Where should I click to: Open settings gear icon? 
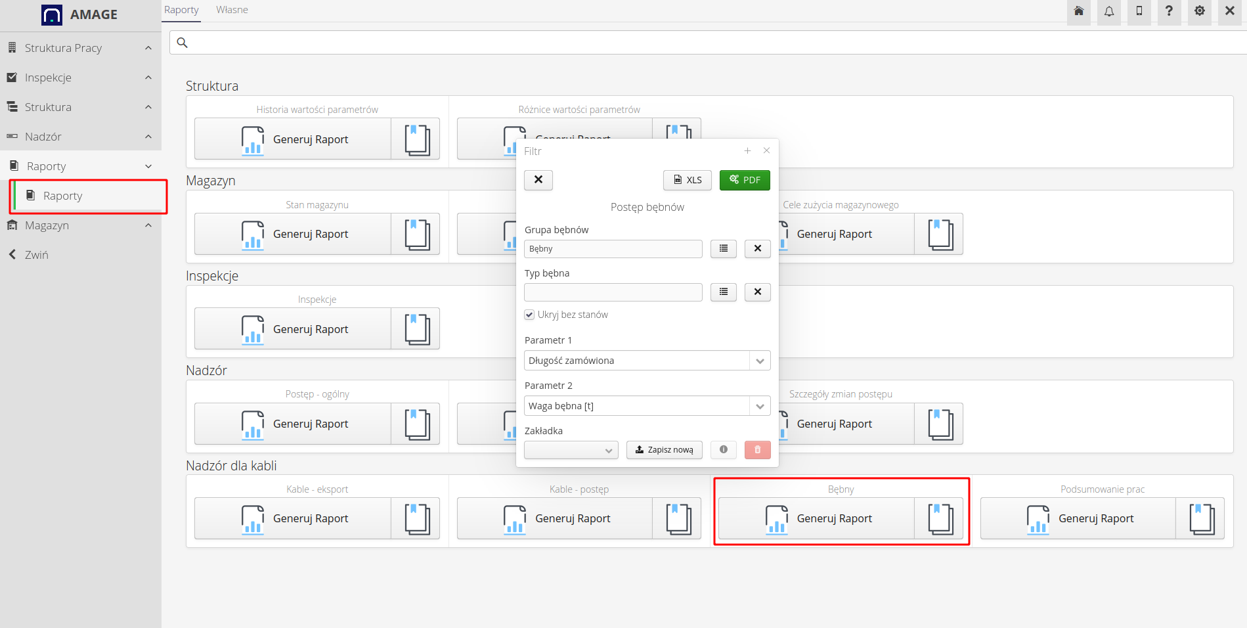(1199, 11)
